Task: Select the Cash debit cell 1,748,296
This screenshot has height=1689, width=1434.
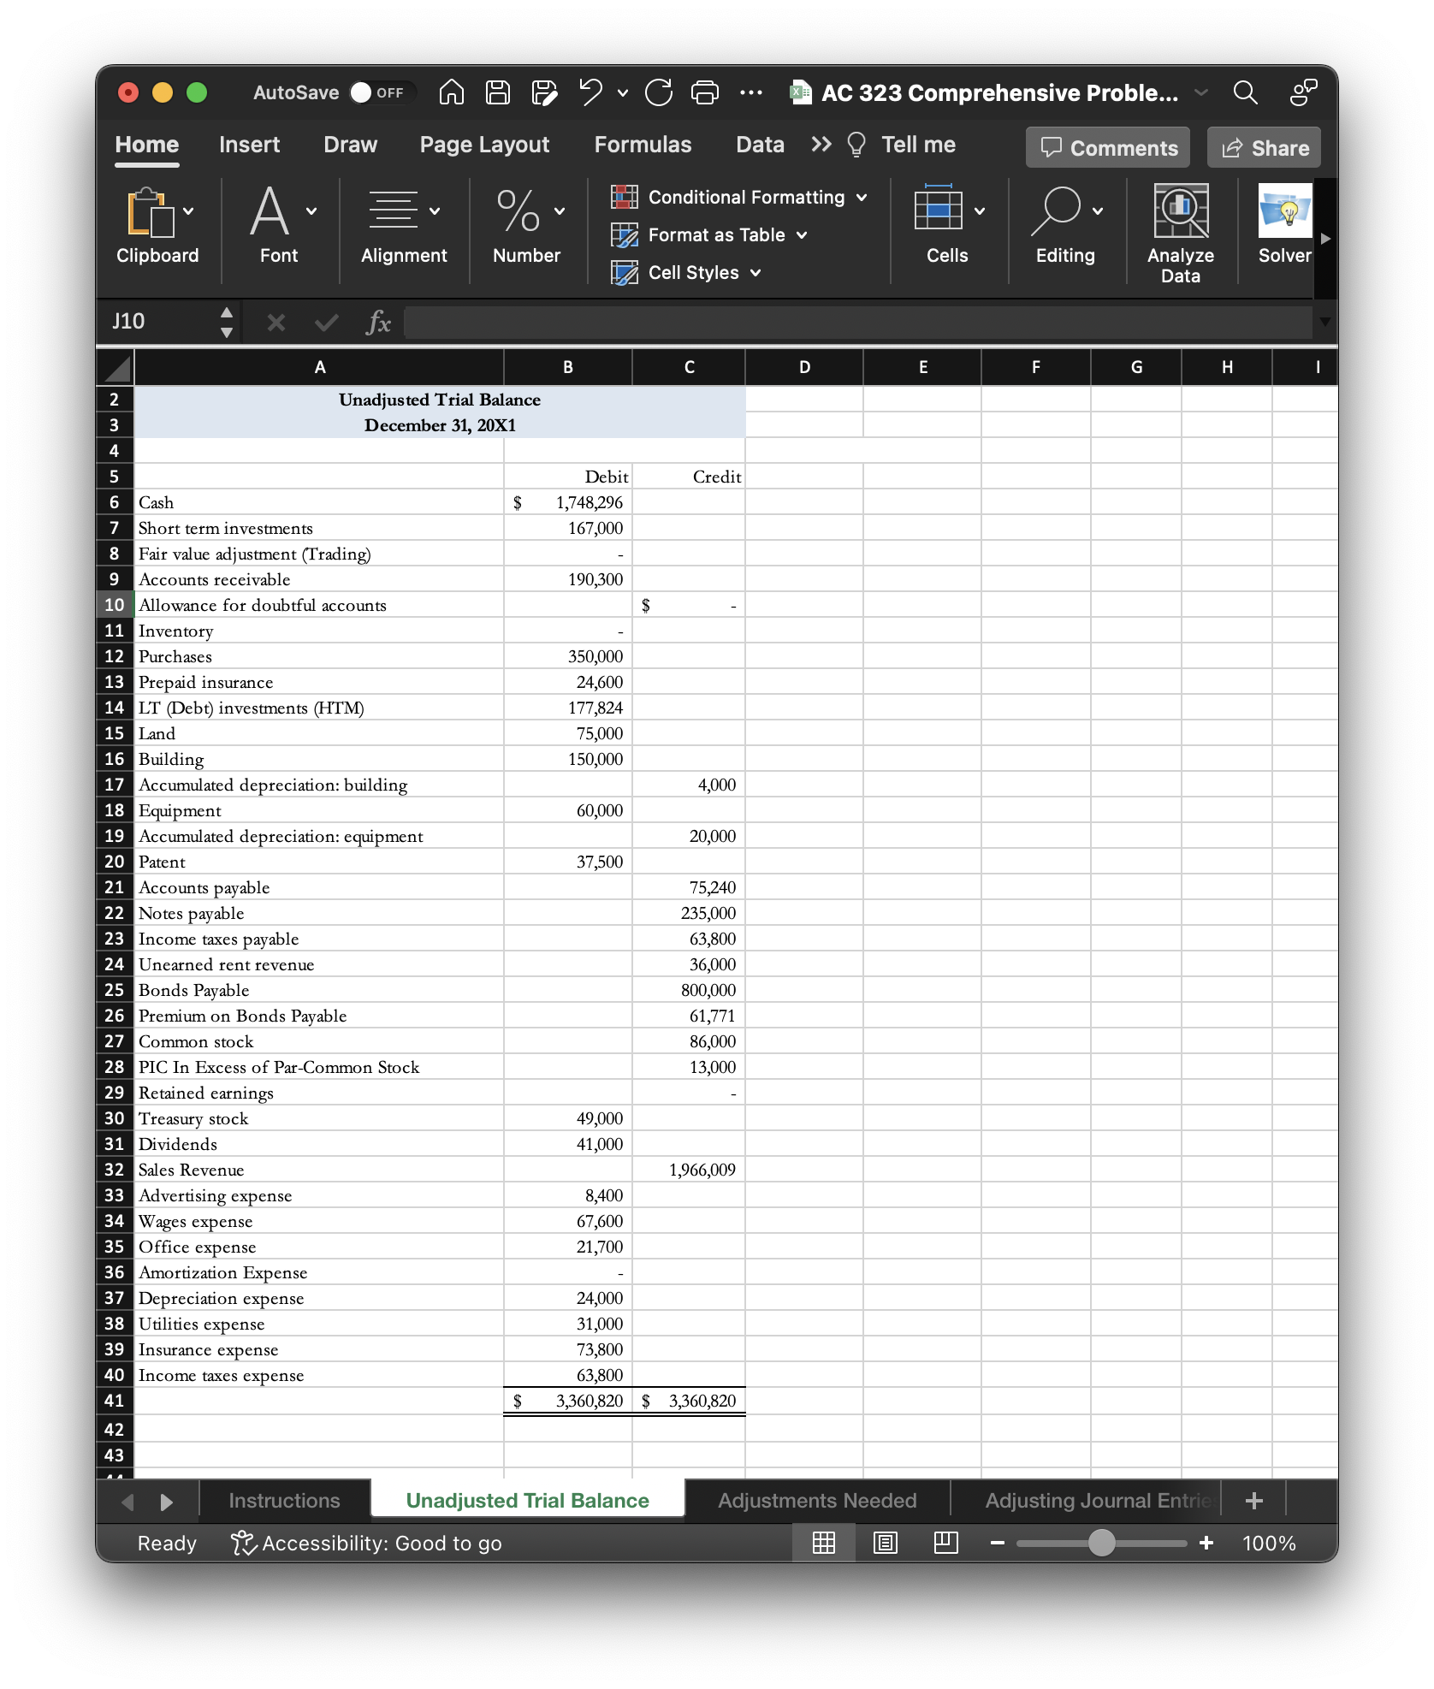Action: (568, 502)
